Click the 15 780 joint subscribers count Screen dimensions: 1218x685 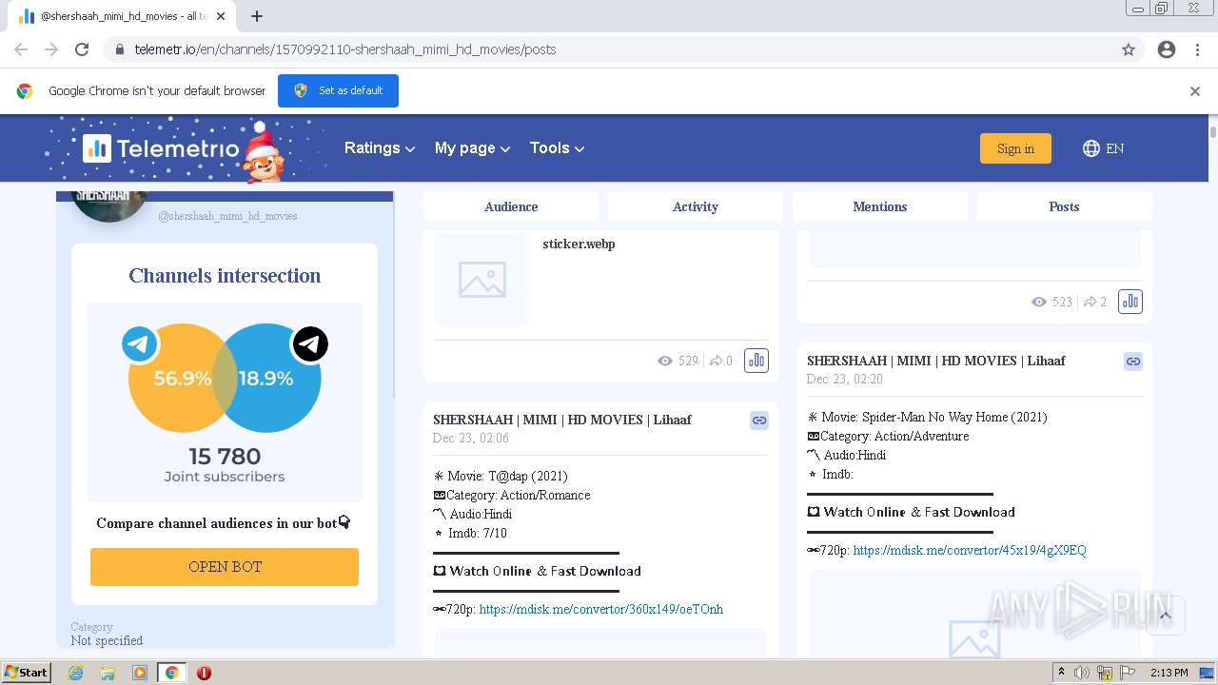click(225, 457)
